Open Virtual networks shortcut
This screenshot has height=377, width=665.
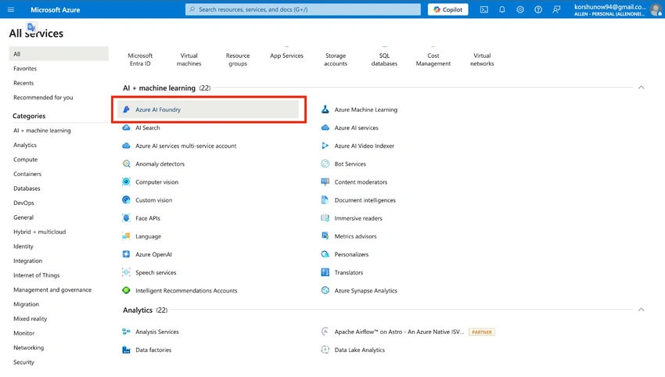[482, 59]
